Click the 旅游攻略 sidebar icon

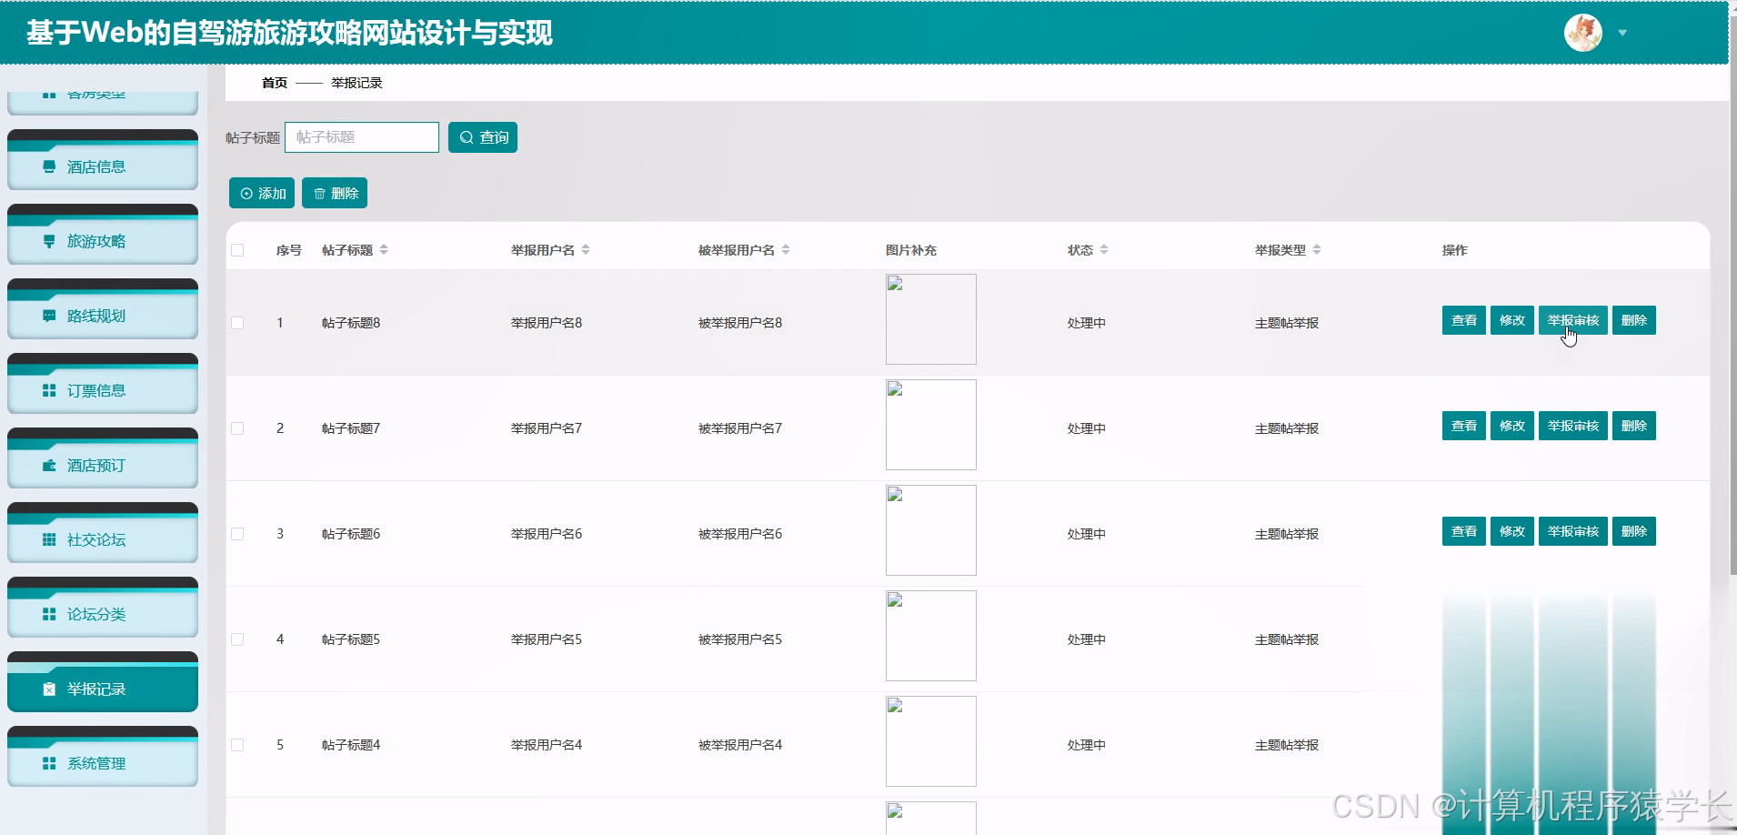pyautogui.click(x=49, y=241)
